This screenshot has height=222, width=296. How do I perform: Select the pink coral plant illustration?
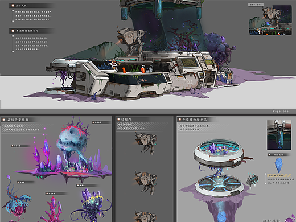pos(52,209)
